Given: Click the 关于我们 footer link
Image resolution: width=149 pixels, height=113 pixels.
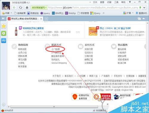Looking at the screenshot, I should 57,76.
